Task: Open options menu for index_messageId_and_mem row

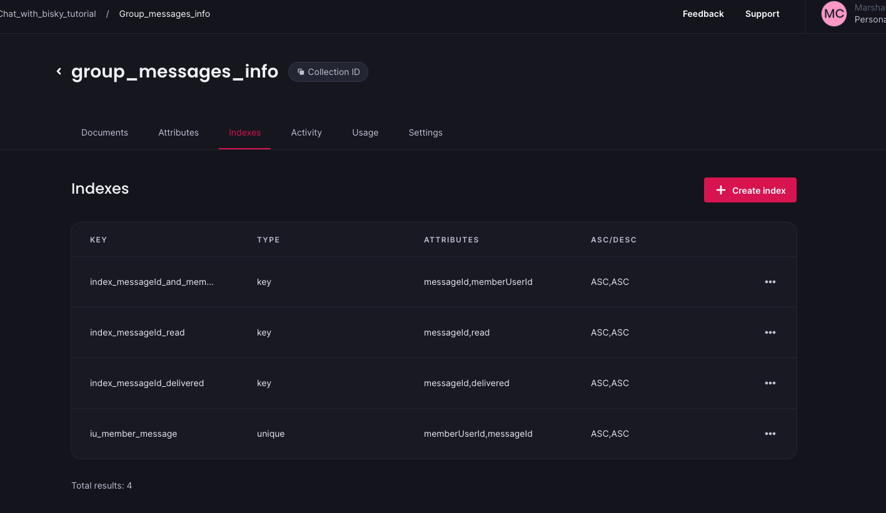Action: point(770,282)
